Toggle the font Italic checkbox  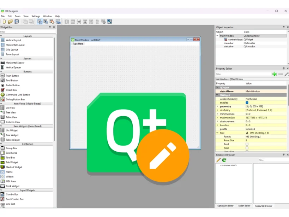click(x=247, y=148)
